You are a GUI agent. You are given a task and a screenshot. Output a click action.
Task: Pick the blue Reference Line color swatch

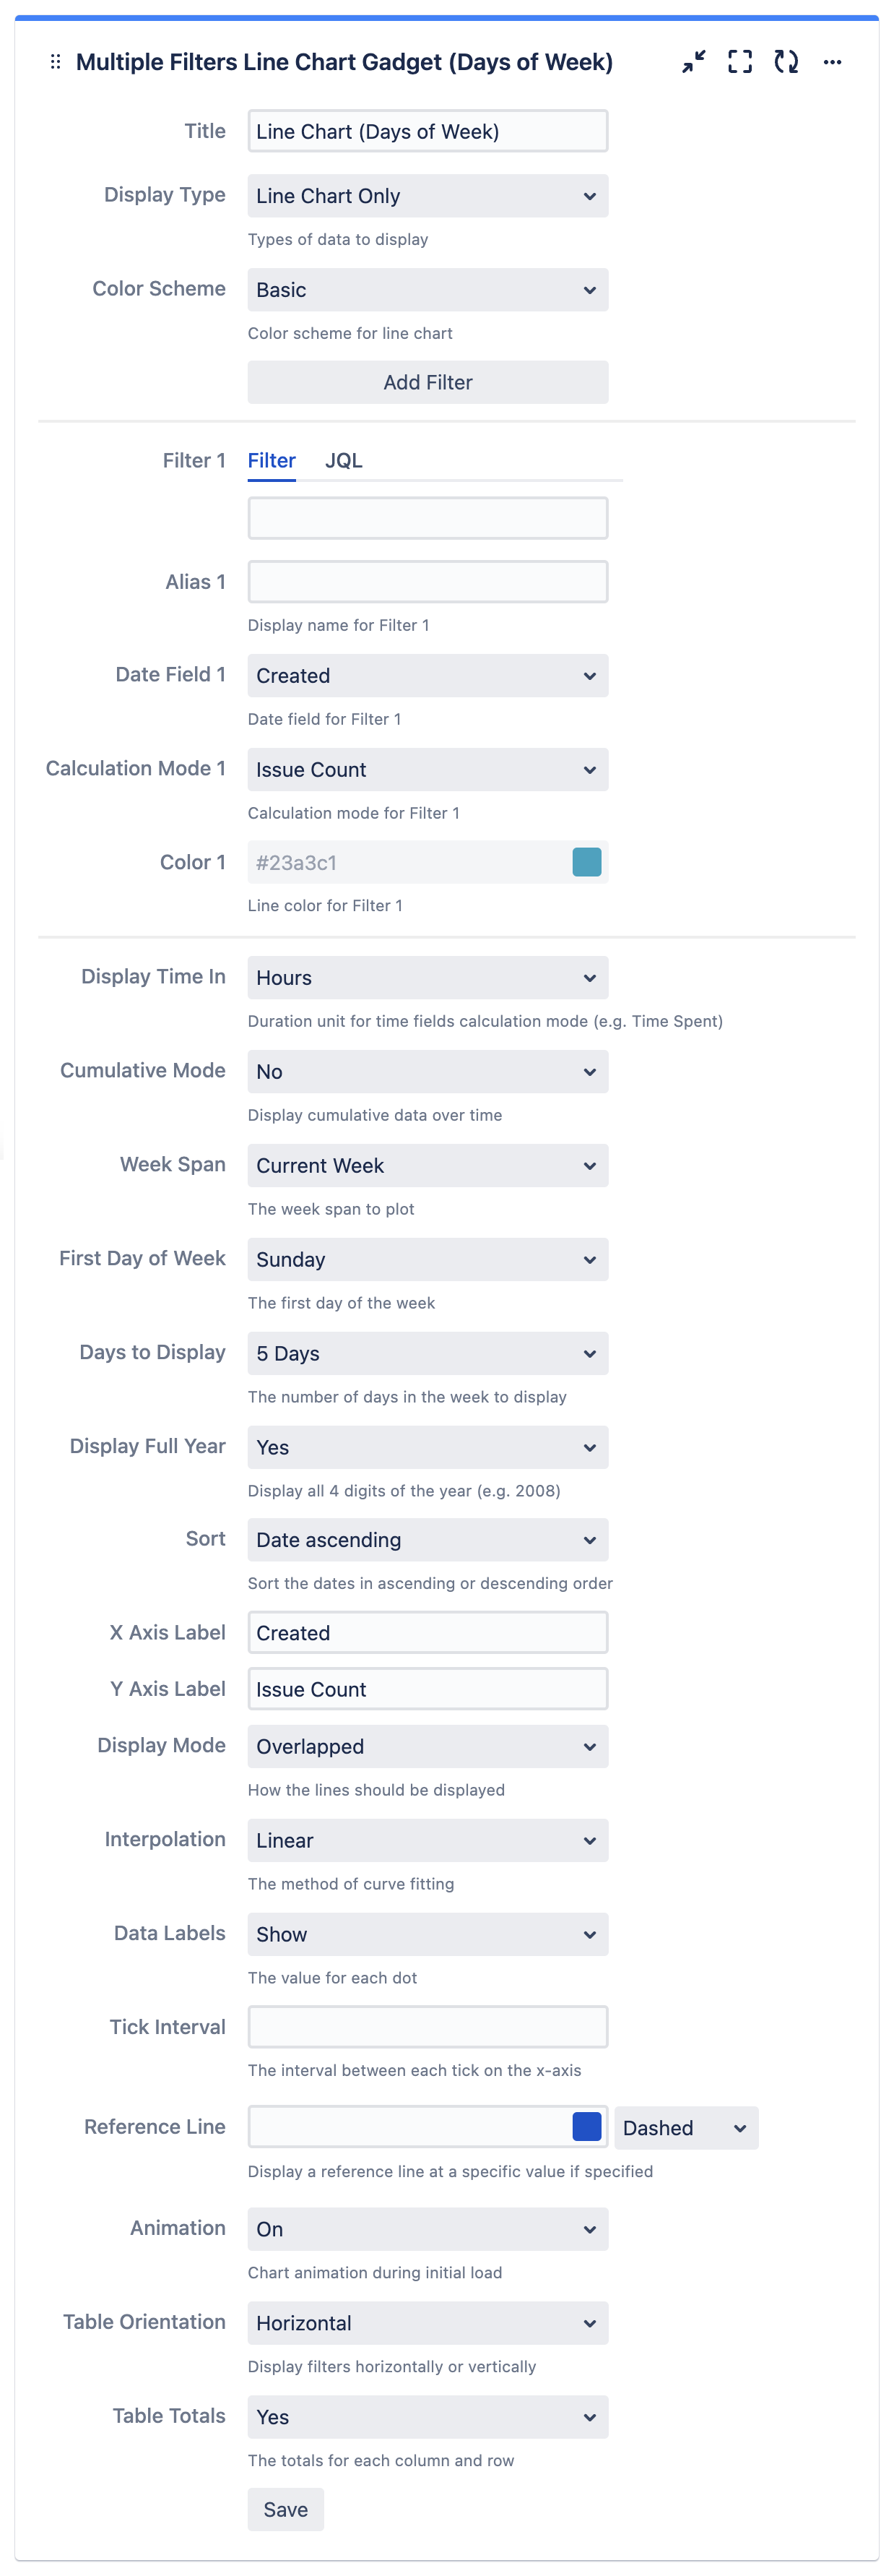coord(586,2126)
